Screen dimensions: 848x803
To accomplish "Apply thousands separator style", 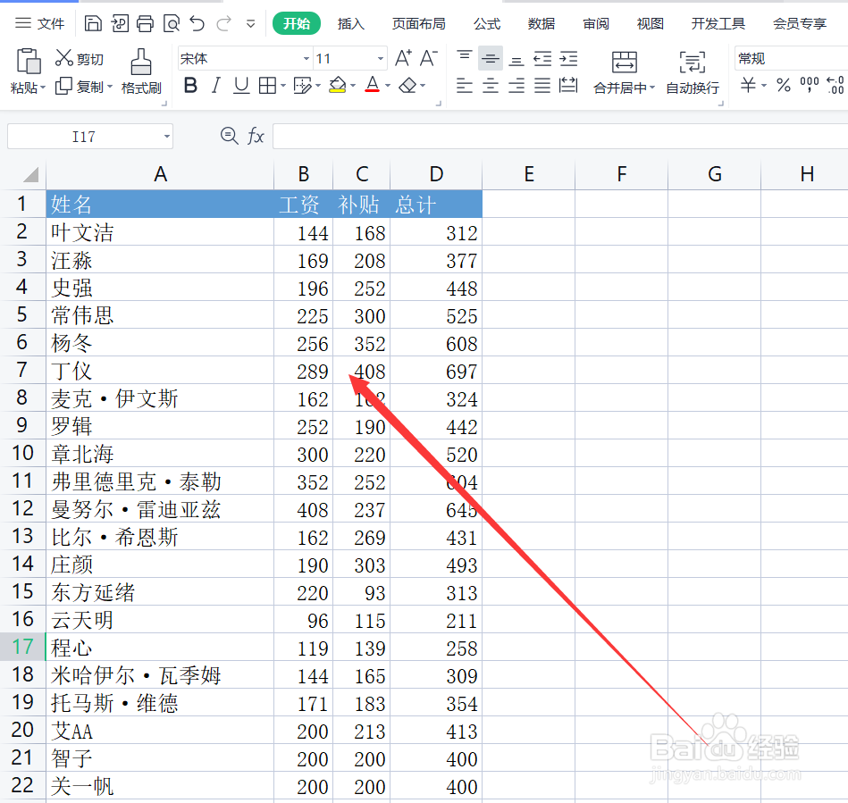I will pyautogui.click(x=809, y=85).
